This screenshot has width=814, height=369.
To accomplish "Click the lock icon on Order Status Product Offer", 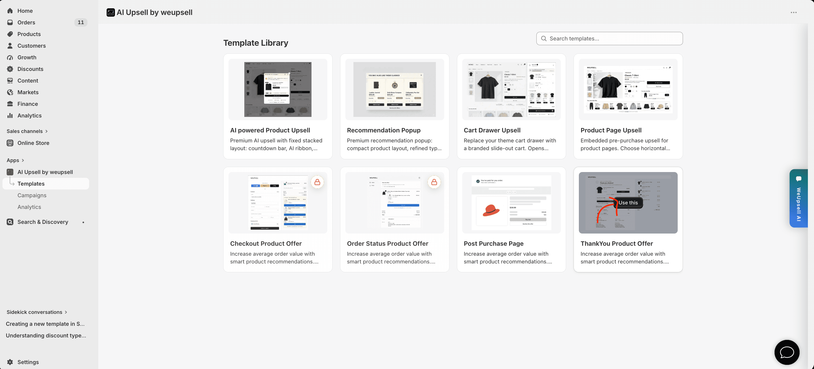I will (434, 182).
